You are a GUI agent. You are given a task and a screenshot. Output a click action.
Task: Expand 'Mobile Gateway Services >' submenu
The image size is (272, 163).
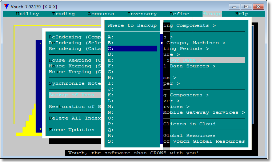click(204, 112)
